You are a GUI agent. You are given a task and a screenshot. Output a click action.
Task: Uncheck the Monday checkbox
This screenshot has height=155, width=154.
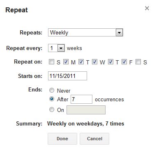[66, 62]
